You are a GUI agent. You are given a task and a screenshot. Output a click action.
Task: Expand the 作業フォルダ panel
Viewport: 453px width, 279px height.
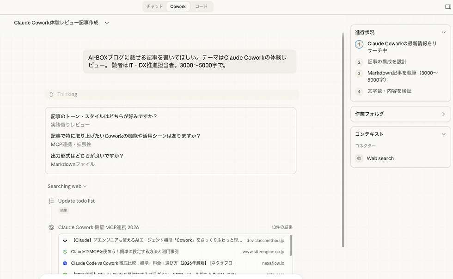tap(443, 114)
